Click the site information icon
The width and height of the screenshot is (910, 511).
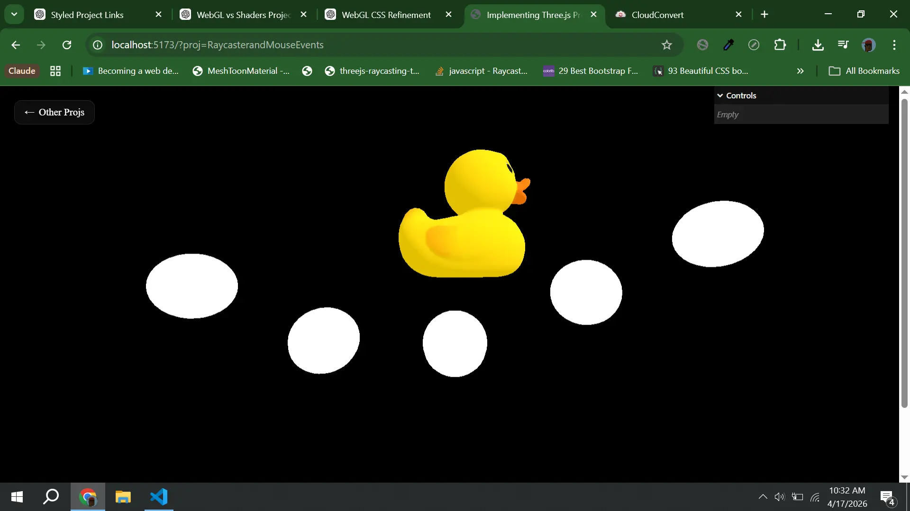click(98, 45)
